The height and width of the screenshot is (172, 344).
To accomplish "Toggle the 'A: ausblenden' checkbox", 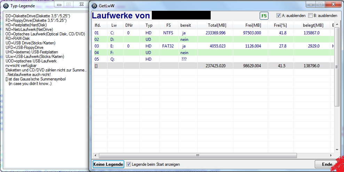I will tap(279, 16).
